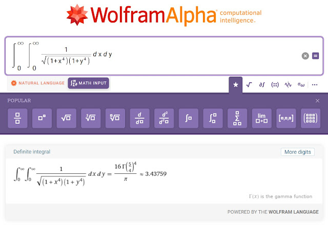
Task: Click the gamma function footnote
Action: 280,196
